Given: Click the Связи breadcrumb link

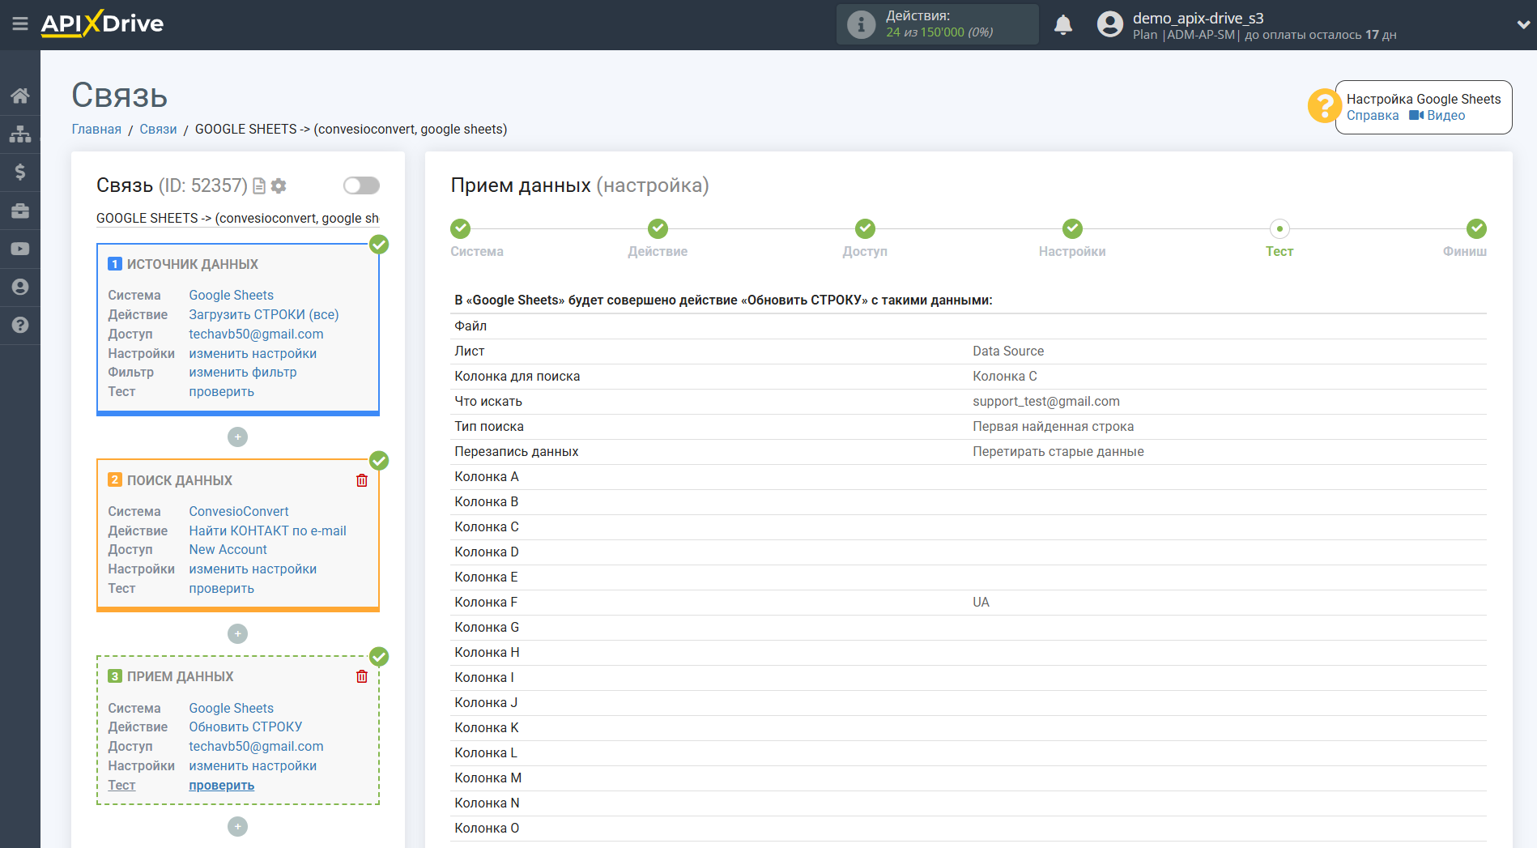Looking at the screenshot, I should pos(158,130).
